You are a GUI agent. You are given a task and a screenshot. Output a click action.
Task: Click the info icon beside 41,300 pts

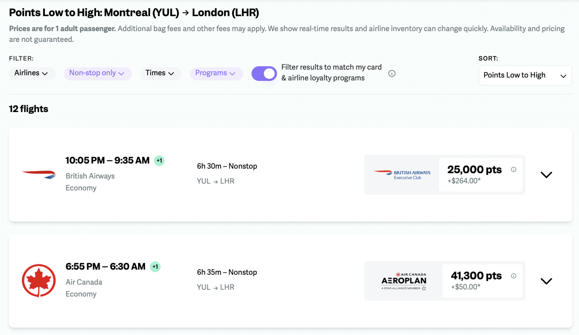point(514,275)
